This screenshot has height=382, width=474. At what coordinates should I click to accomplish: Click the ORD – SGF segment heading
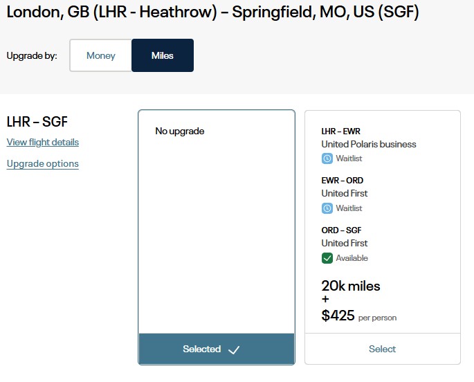pos(341,230)
